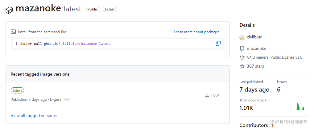Open Learn more about packages link
The image size is (314, 130).
click(x=196, y=32)
